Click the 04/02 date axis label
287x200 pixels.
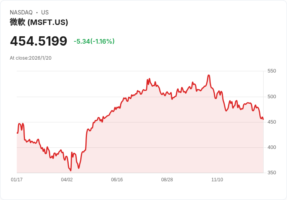click(67, 179)
